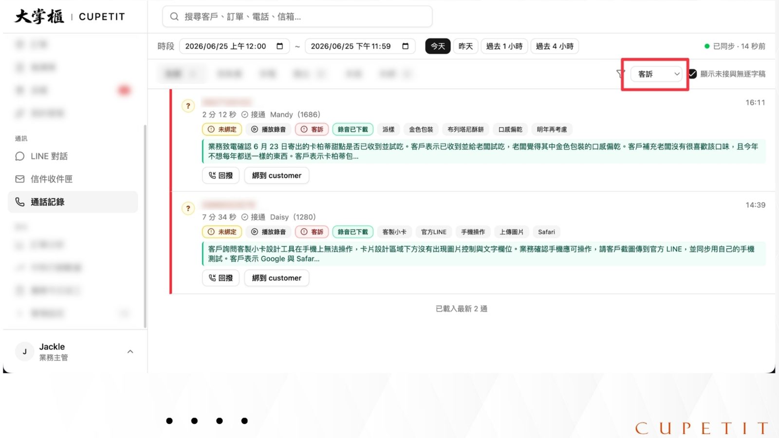The image size is (779, 438).
Task: Click end datetime field 2026/06/25 下午11:59
Action: point(360,46)
